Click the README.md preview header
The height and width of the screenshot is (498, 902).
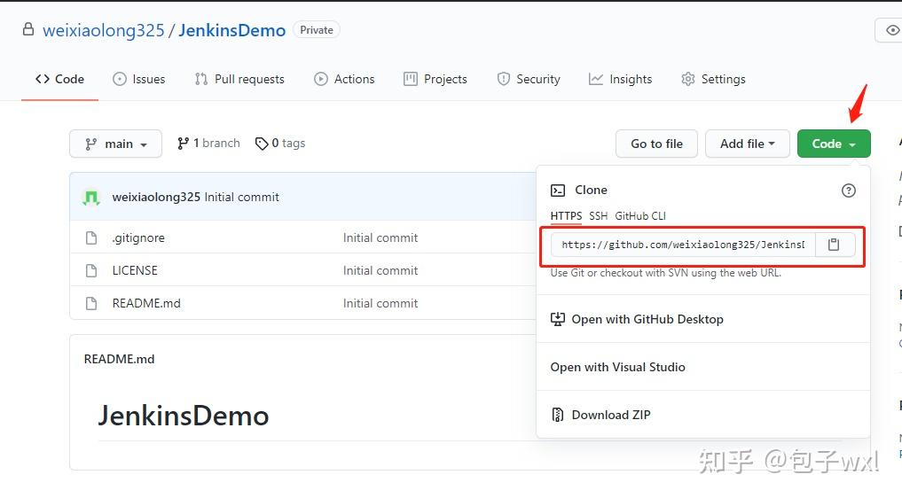(119, 359)
